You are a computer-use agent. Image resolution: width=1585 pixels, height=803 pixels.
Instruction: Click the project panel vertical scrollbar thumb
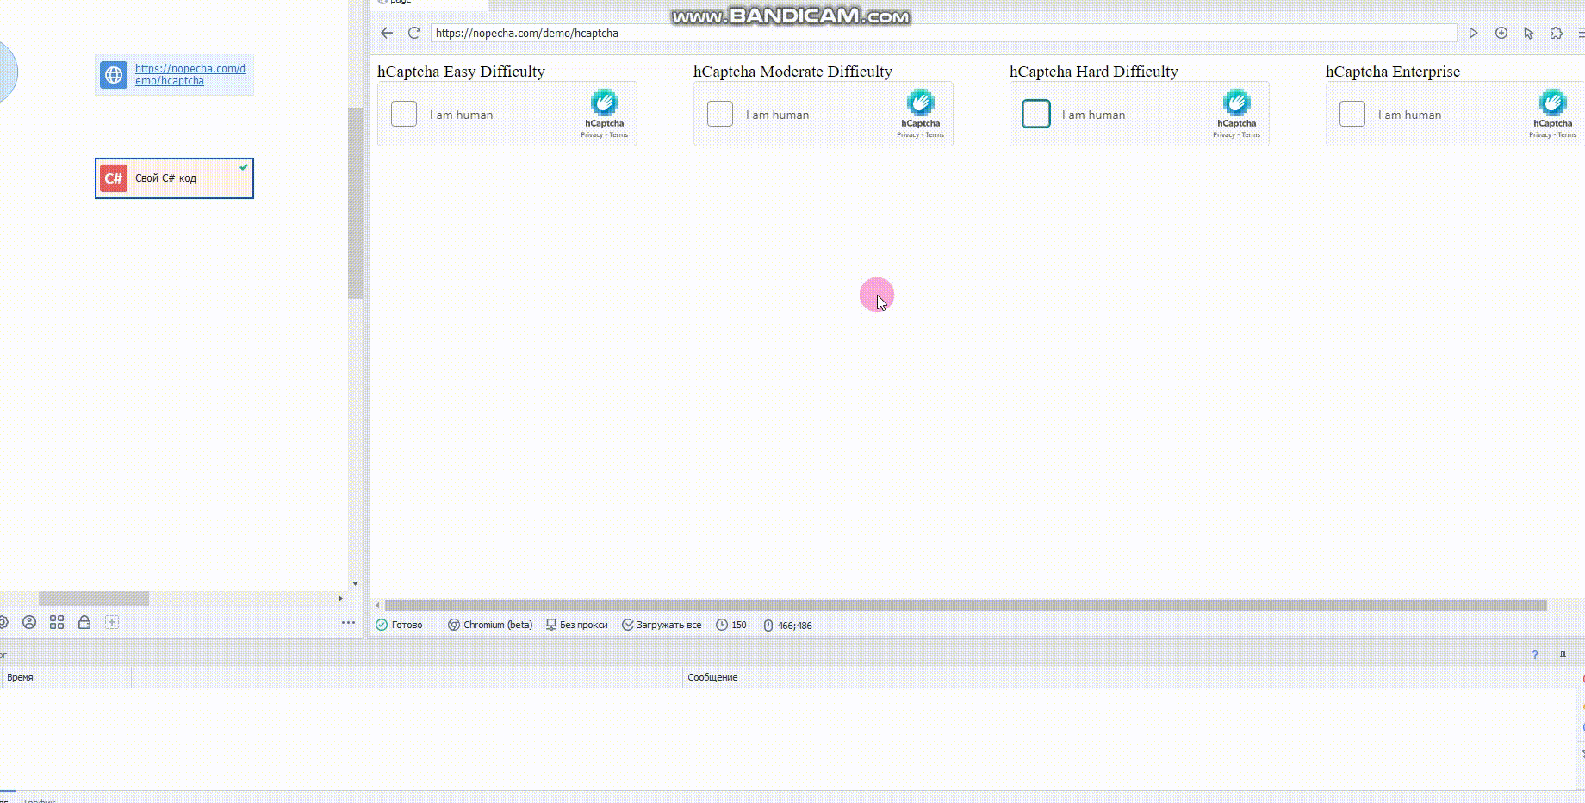pyautogui.click(x=355, y=203)
